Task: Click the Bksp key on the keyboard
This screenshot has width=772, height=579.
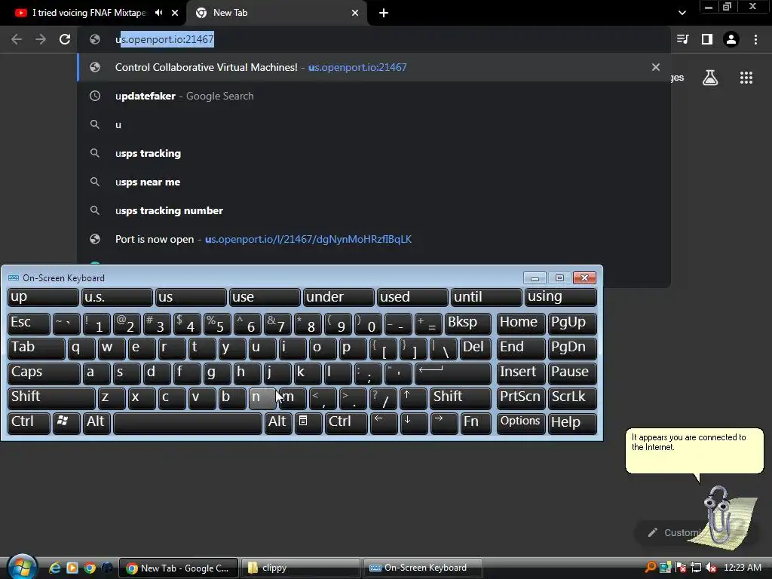Action: click(x=467, y=323)
